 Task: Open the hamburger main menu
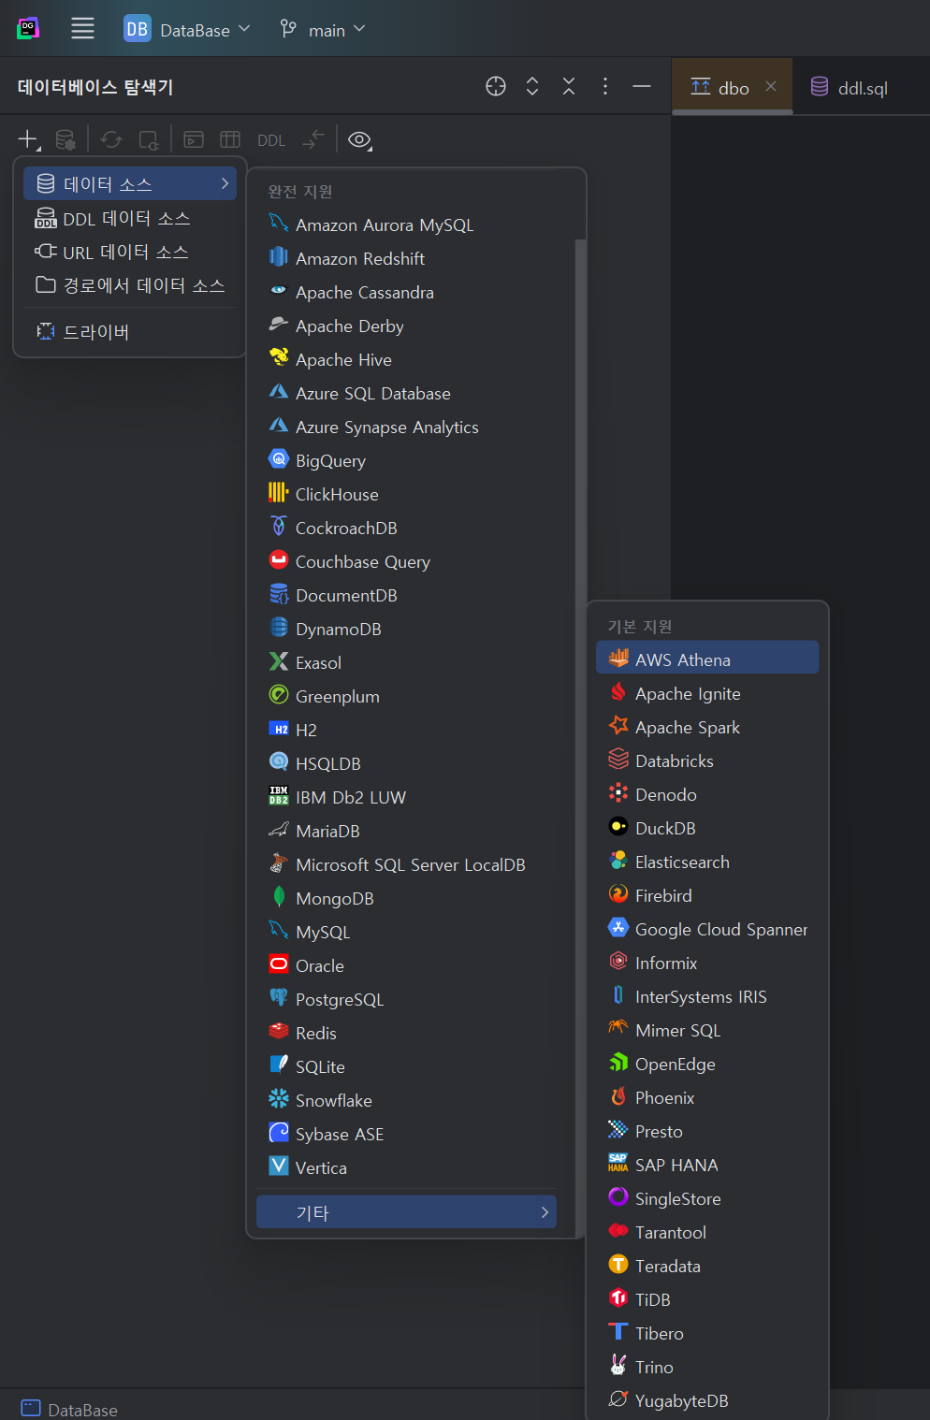click(x=82, y=29)
